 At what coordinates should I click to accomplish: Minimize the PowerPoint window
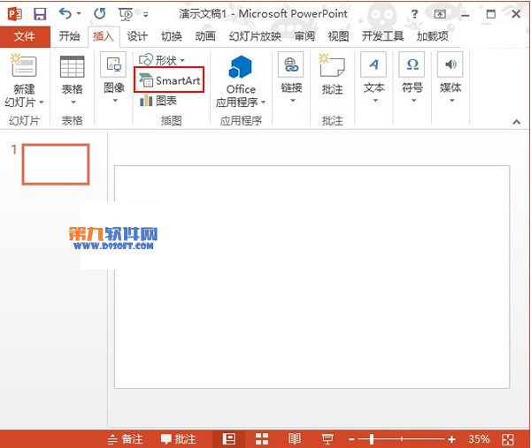click(466, 15)
